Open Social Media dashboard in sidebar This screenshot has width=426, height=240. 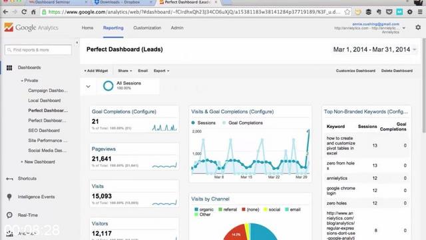pyautogui.click(x=47, y=151)
